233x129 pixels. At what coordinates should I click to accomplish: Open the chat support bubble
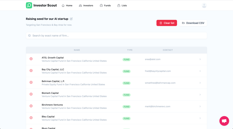[x=224, y=121]
